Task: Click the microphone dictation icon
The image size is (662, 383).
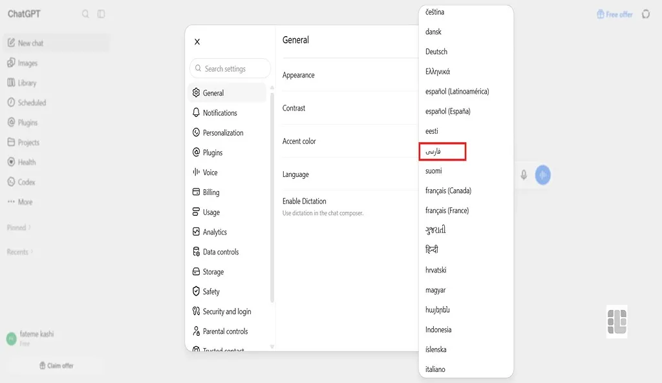Action: [524, 174]
